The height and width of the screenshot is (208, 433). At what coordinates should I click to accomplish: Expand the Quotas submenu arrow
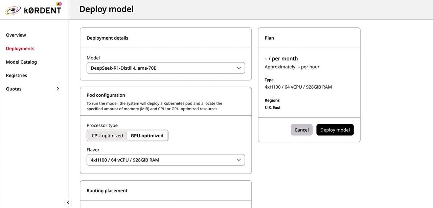point(58,89)
